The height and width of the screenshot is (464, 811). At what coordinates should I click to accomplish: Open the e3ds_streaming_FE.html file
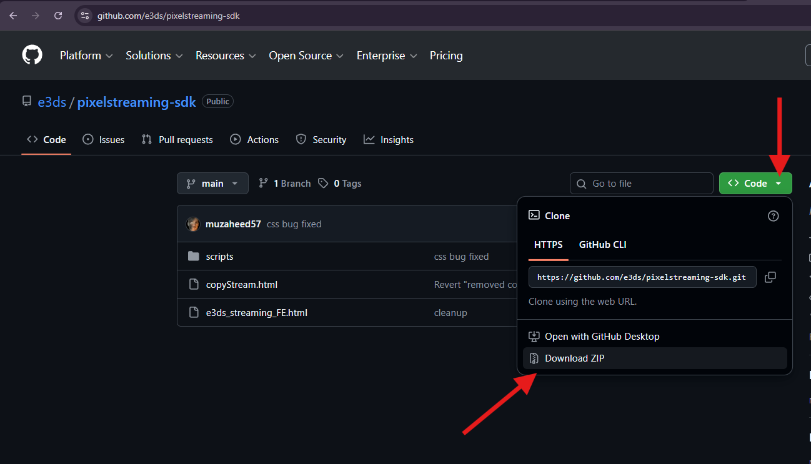tap(256, 313)
